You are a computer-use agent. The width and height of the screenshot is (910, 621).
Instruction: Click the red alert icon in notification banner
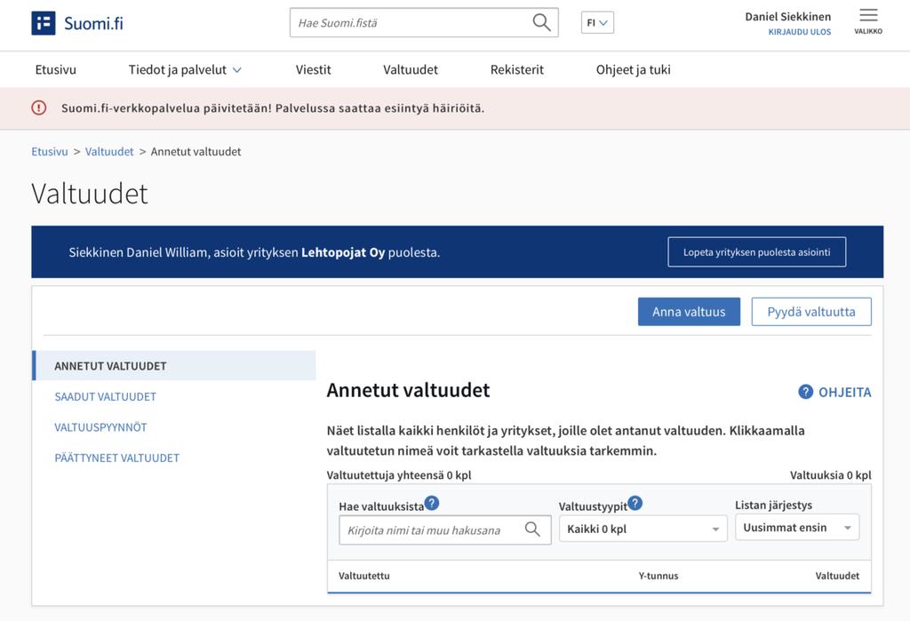pos(39,108)
